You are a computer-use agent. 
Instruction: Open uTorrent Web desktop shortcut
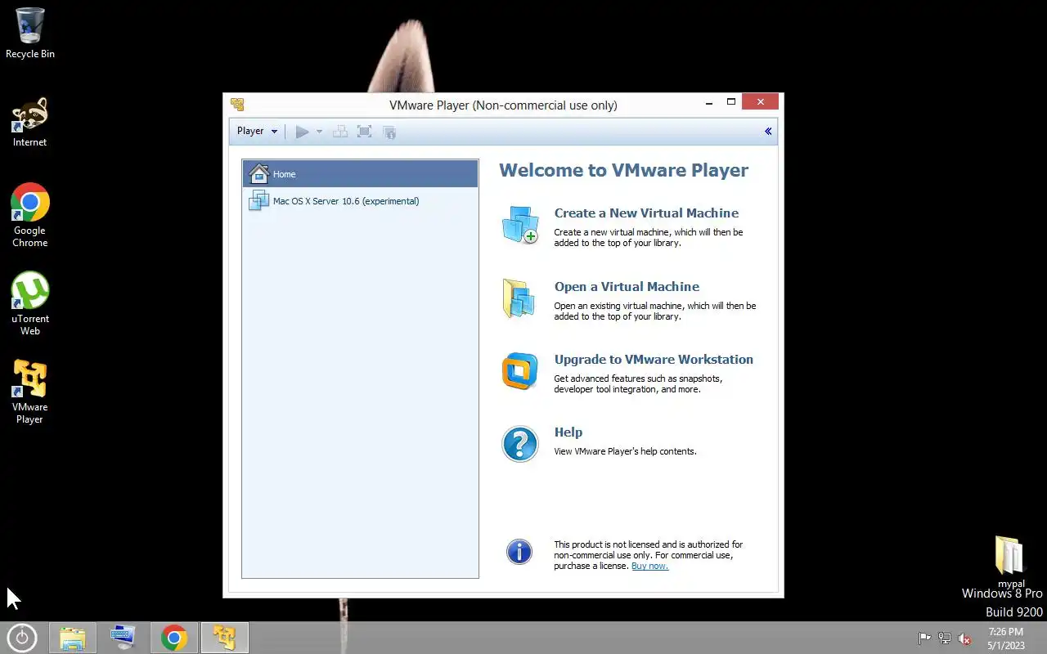pos(30,303)
